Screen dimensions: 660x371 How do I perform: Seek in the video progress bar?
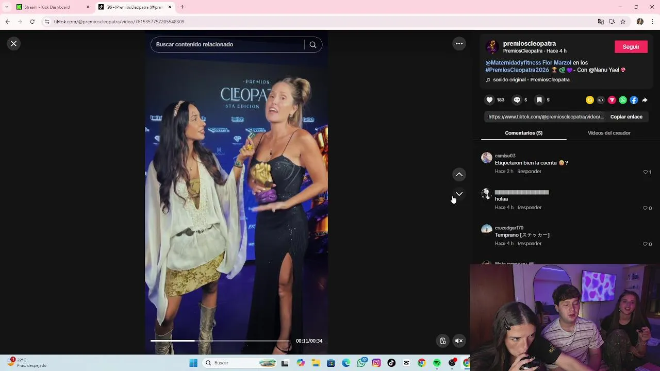click(220, 341)
